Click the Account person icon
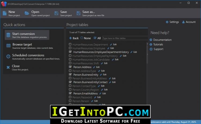Viewport: 201px width, 124px height. pyautogui.click(x=183, y=22)
